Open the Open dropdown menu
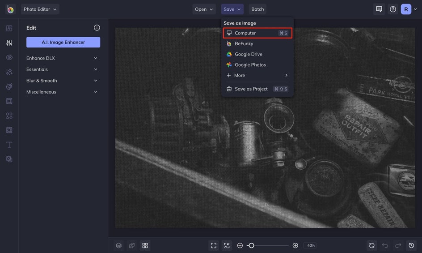Screen dimensions: 422x253 click(204, 9)
